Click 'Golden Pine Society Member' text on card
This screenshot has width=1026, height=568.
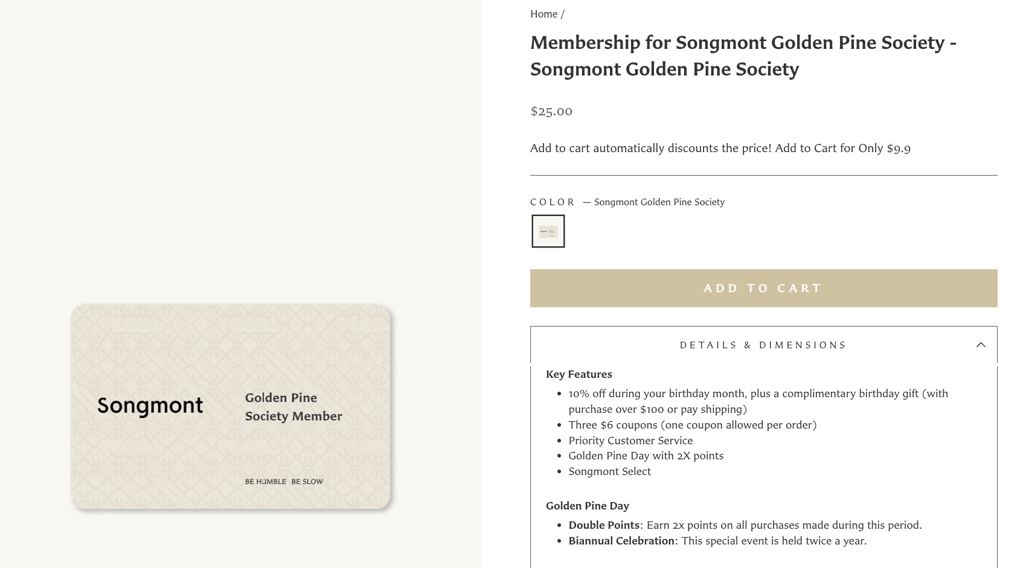pos(293,407)
